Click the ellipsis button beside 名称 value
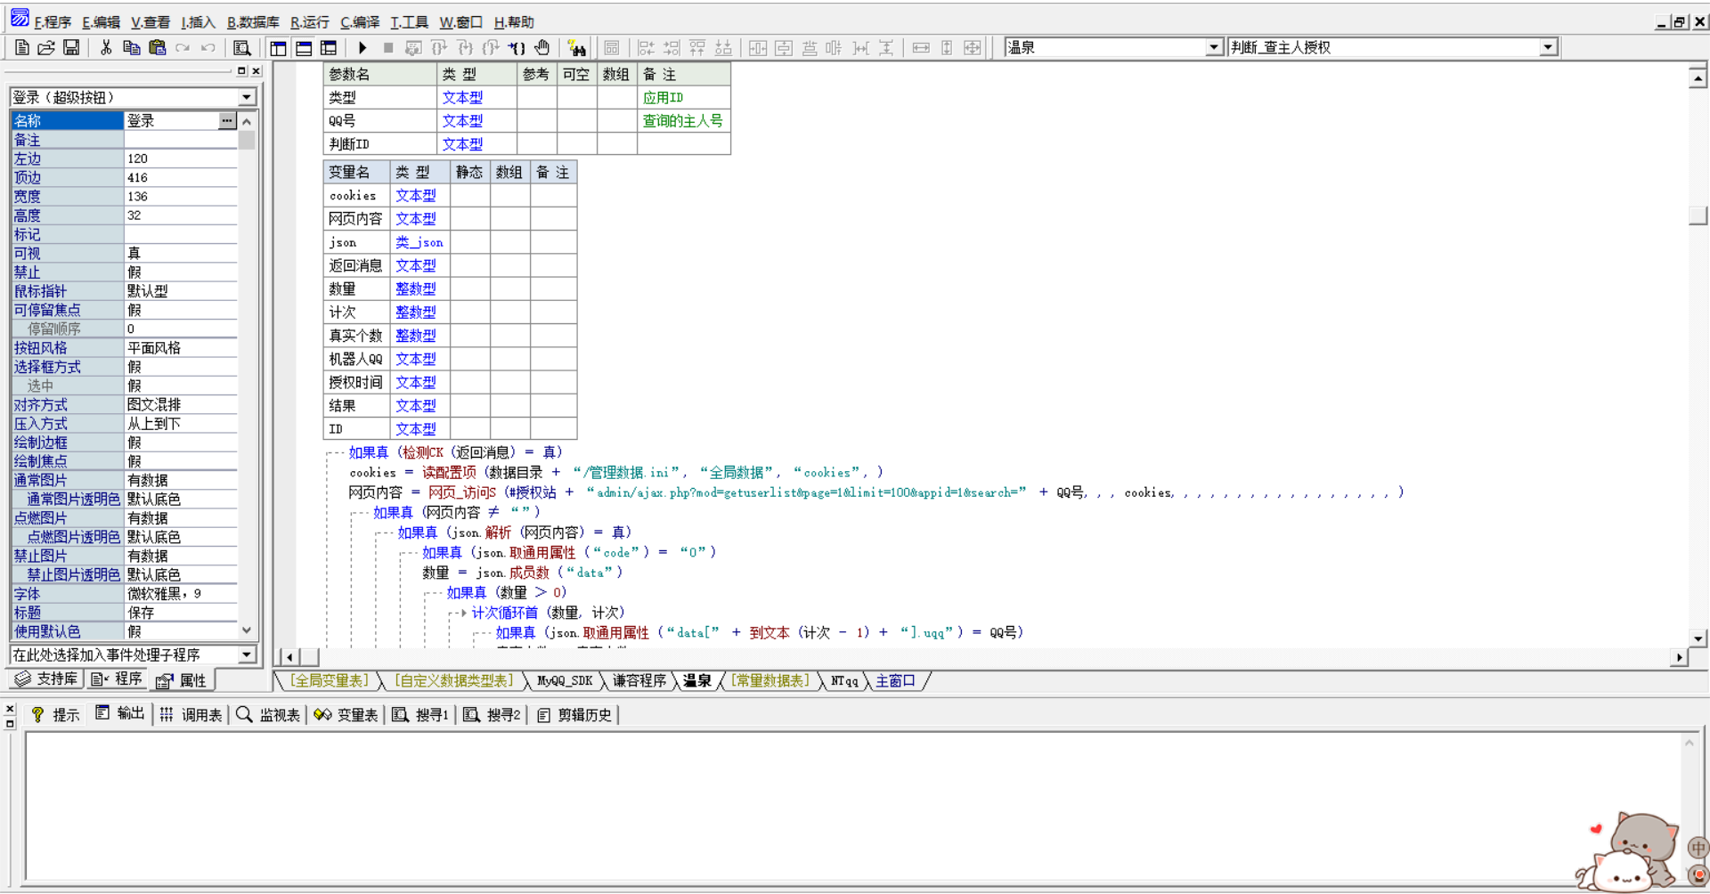 click(227, 120)
